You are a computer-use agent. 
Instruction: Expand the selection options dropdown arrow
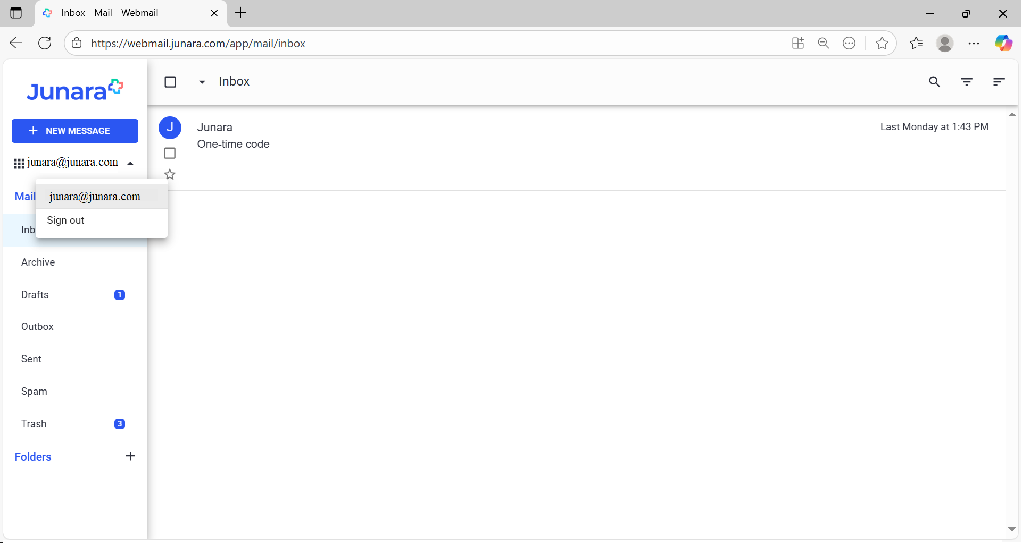tap(202, 82)
